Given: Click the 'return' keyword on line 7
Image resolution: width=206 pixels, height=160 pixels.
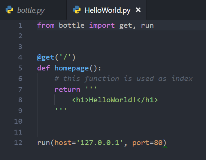Looking at the screenshot, I should point(67,90).
